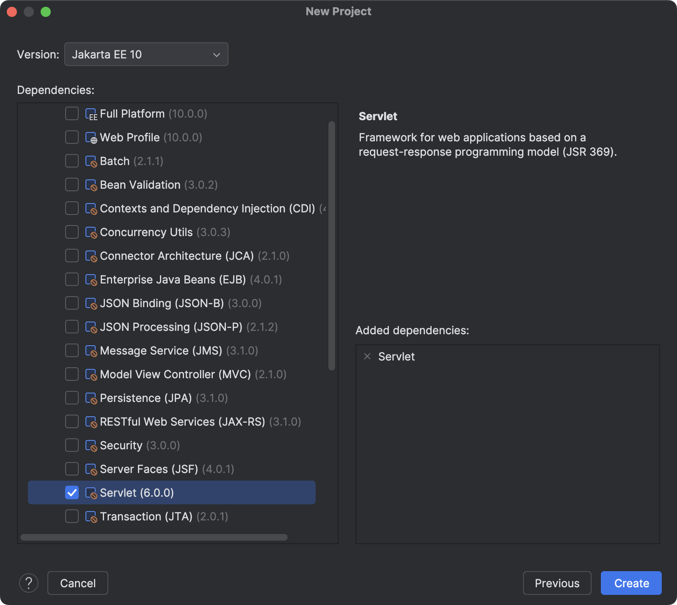Click the Bean Validation library icon

pyautogui.click(x=91, y=184)
